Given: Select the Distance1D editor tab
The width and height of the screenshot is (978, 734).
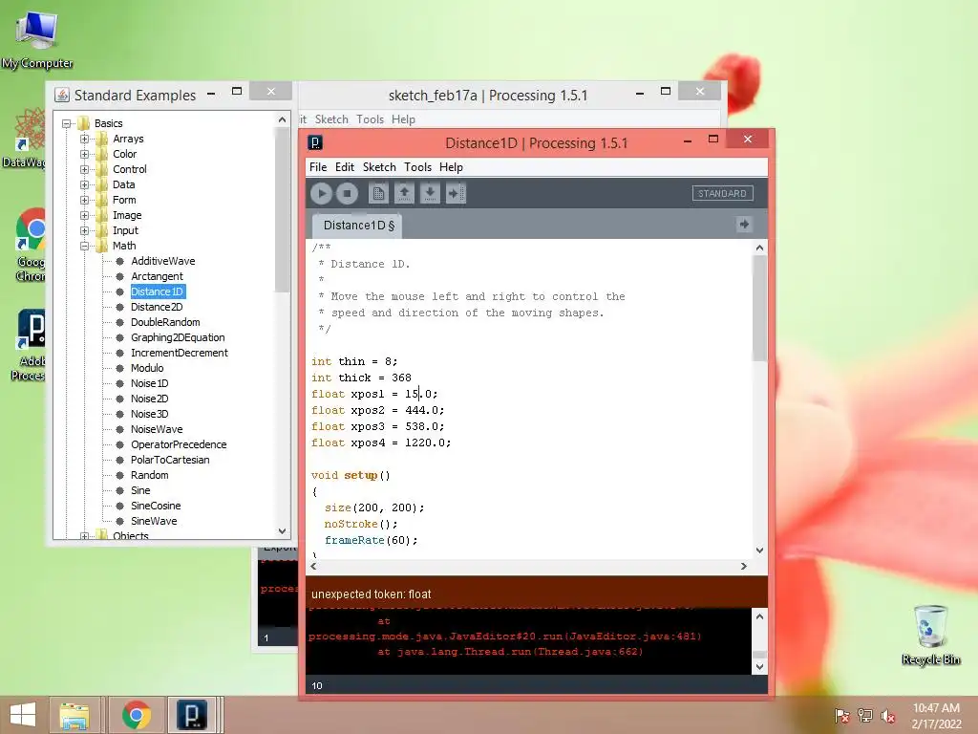Looking at the screenshot, I should click(x=359, y=226).
